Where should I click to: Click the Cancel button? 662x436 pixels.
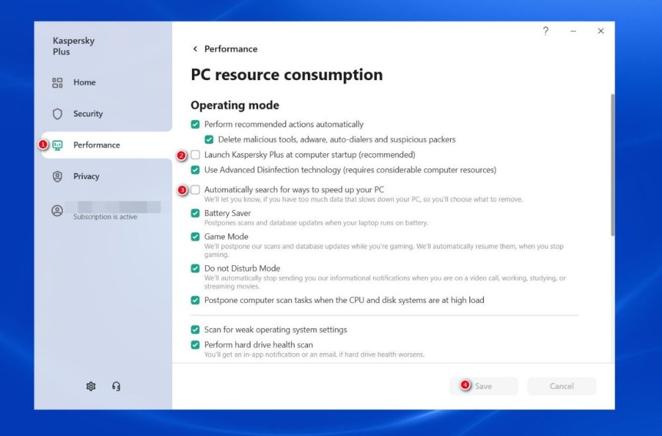pyautogui.click(x=561, y=386)
